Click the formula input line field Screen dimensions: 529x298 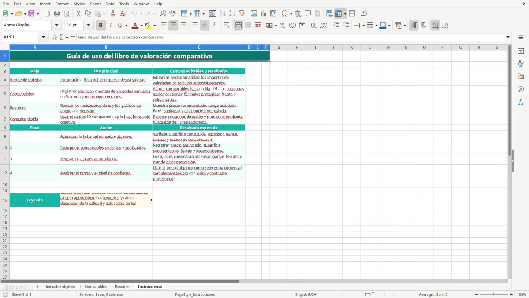291,38
